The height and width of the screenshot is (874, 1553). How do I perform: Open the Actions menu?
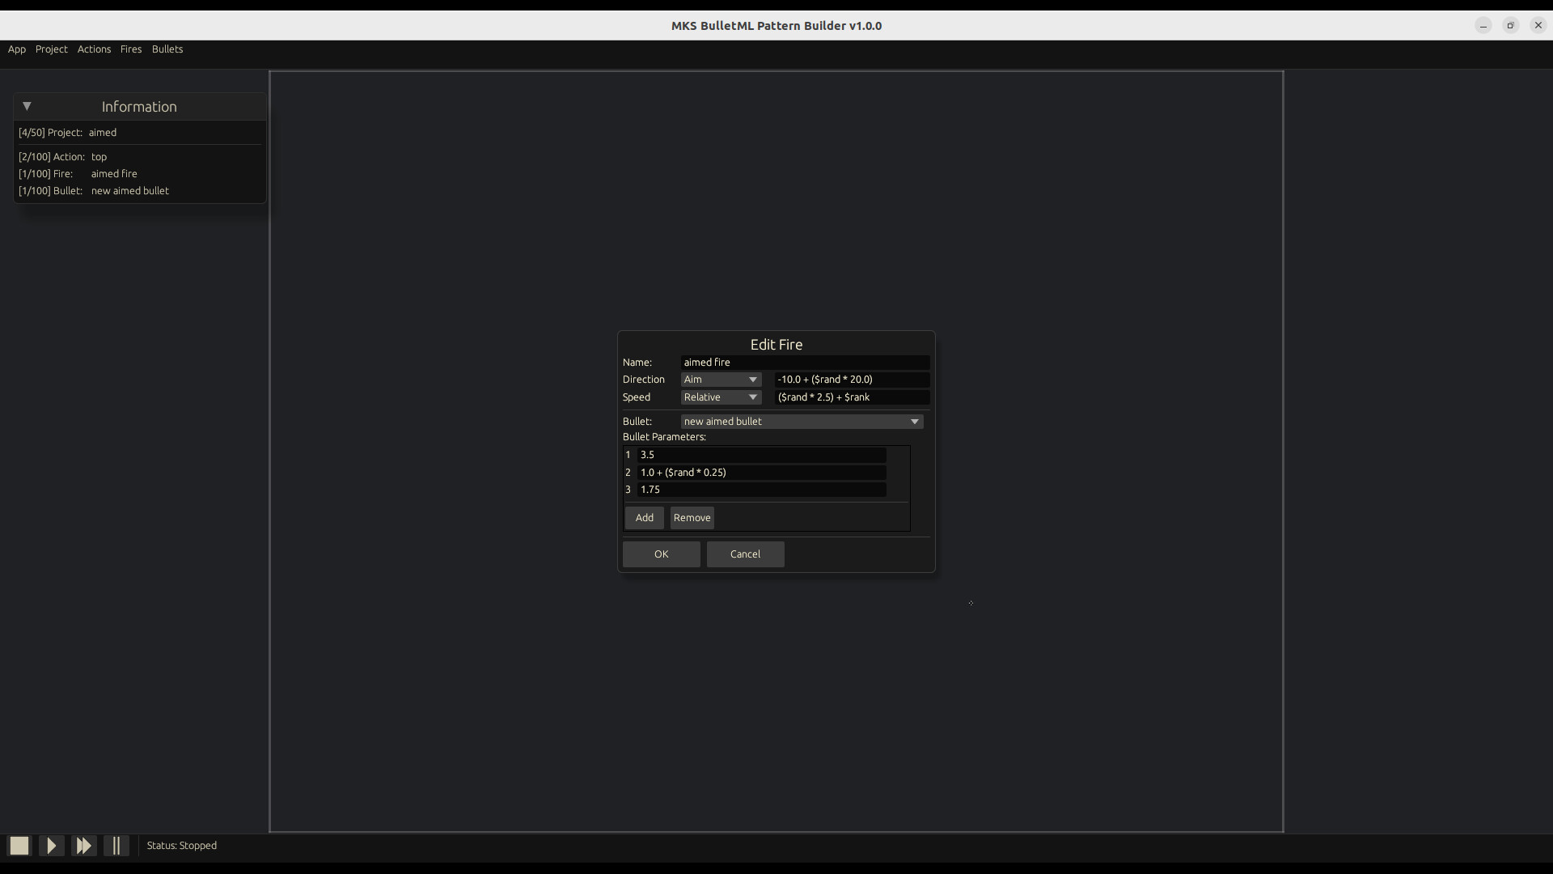pyautogui.click(x=94, y=49)
